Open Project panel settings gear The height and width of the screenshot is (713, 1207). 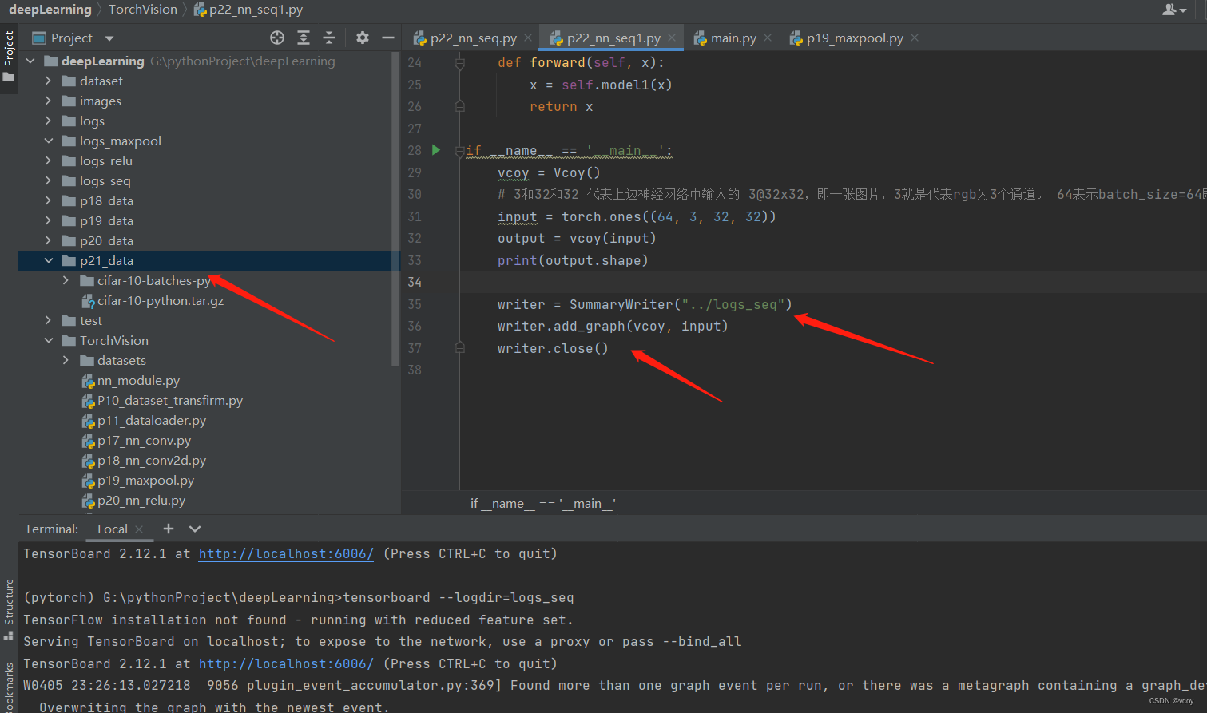[363, 38]
